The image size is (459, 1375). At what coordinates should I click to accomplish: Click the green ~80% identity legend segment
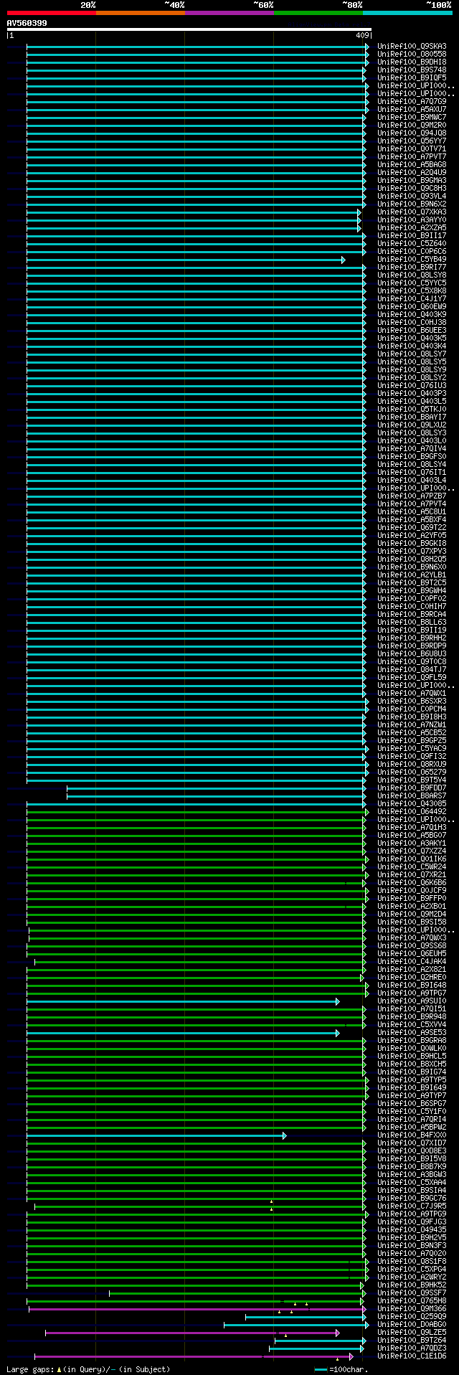pyautogui.click(x=318, y=13)
